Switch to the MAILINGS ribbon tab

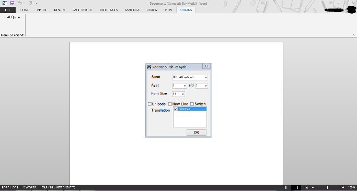click(132, 10)
